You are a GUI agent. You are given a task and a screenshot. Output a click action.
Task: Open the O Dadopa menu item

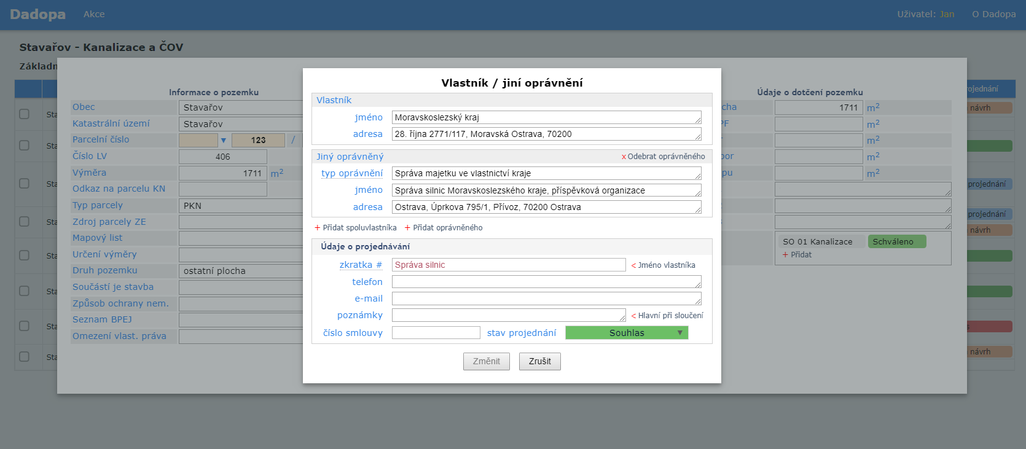[x=993, y=14]
